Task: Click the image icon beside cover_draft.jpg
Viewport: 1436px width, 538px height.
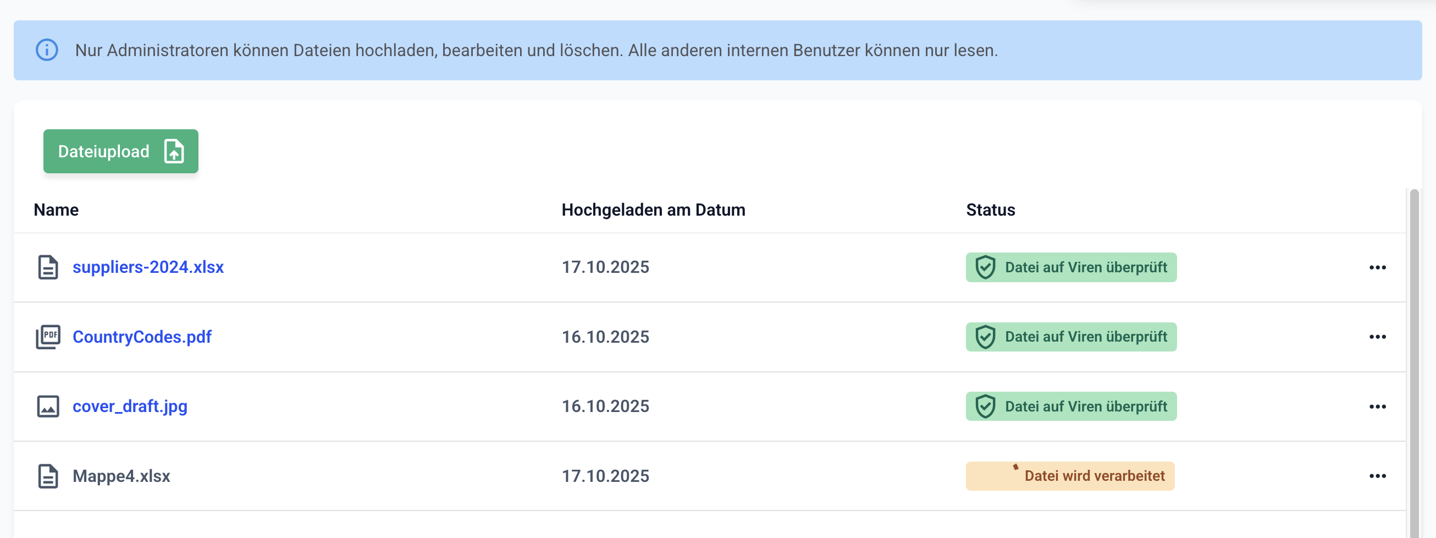Action: coord(48,407)
